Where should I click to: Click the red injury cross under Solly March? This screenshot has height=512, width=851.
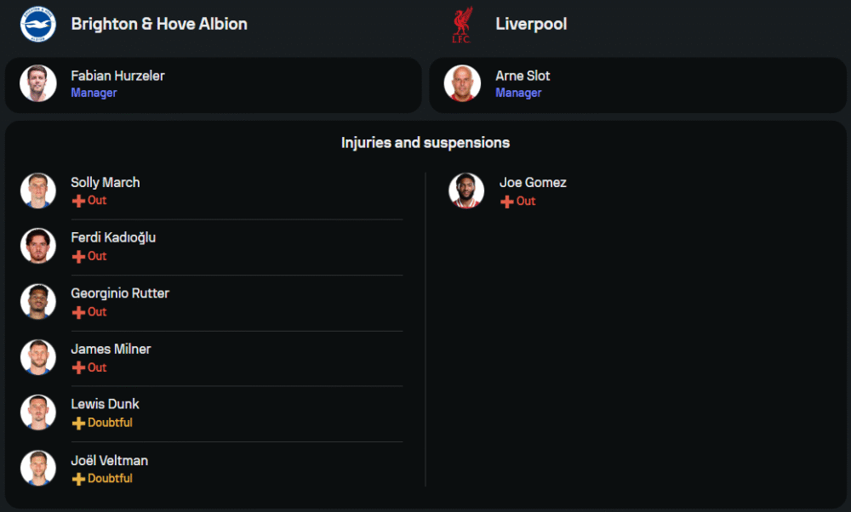click(78, 202)
